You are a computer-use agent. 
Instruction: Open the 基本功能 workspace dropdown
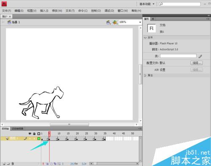[147, 4]
